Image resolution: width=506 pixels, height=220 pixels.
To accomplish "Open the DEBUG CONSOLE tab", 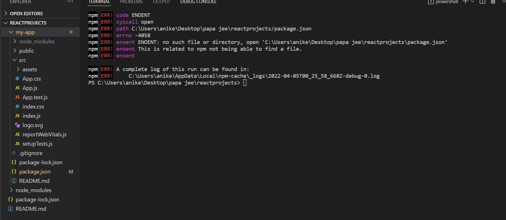I will (x=198, y=2).
